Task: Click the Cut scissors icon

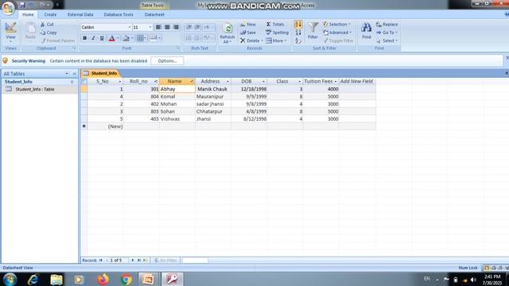Action: point(42,25)
